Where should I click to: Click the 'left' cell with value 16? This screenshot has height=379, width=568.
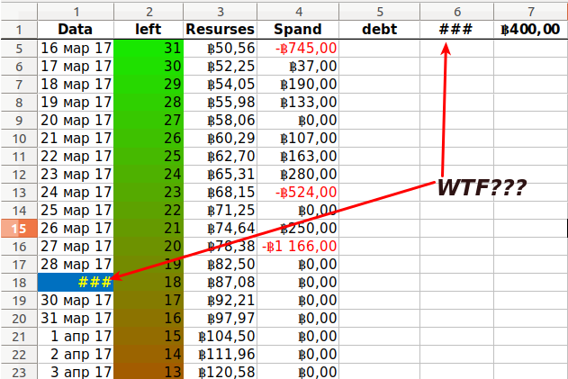pyautogui.click(x=149, y=318)
